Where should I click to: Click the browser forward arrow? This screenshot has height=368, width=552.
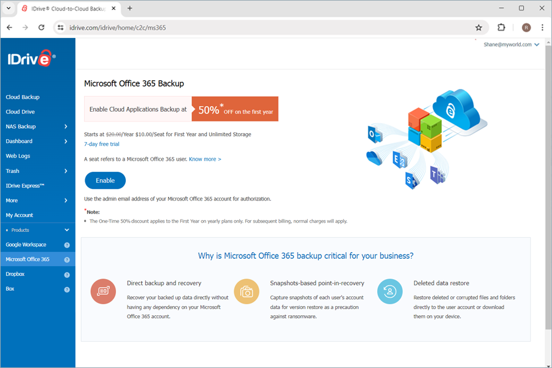pos(25,28)
